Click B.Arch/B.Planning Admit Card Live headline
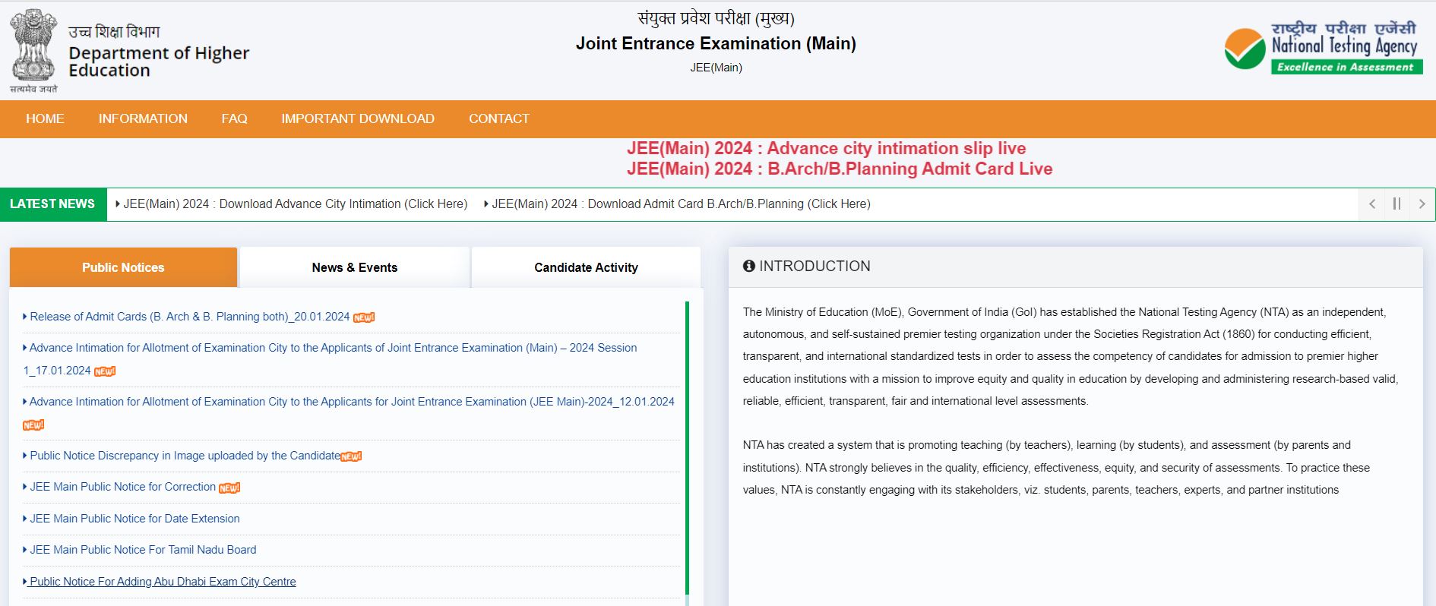Screen dimensions: 1436x606 pyautogui.click(x=840, y=169)
